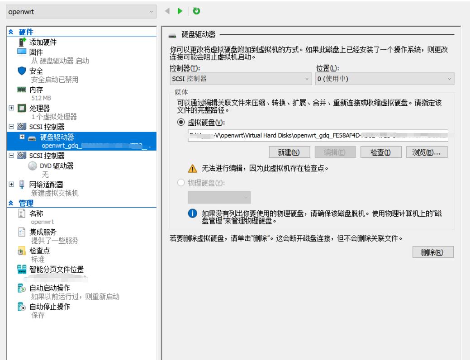Open the openwrt virtual machine selector
The height and width of the screenshot is (360, 470).
(80, 11)
